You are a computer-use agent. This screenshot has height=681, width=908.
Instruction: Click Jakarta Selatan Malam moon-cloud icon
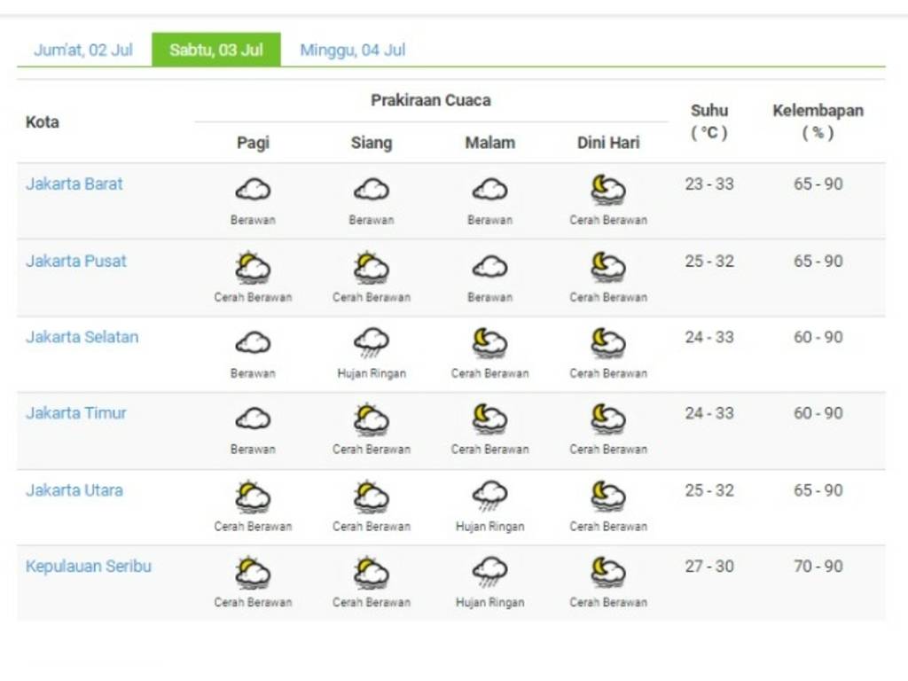coord(489,343)
